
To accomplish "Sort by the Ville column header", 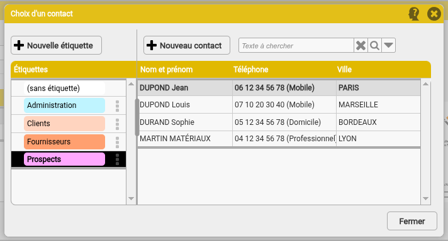I will 344,70.
